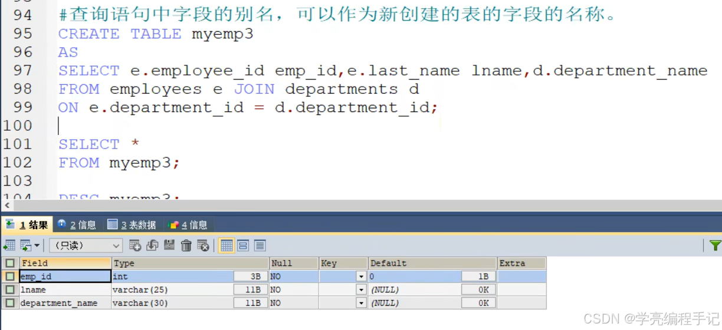Toggle the select-all checkbox in grid header

click(10, 263)
